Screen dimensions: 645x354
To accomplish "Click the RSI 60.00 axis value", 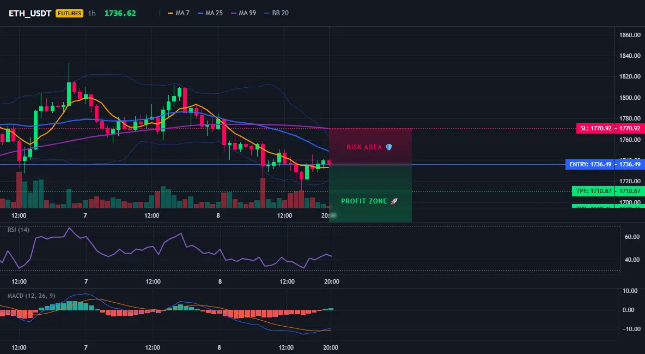I will pyautogui.click(x=632, y=237).
